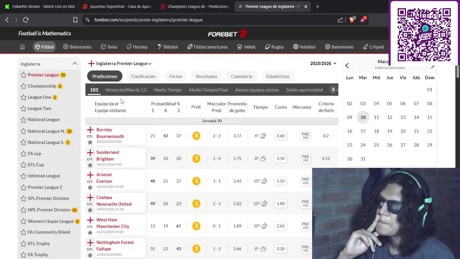Select the 1X2 prediction type
Image resolution: width=460 pixels, height=259 pixels.
pos(94,90)
